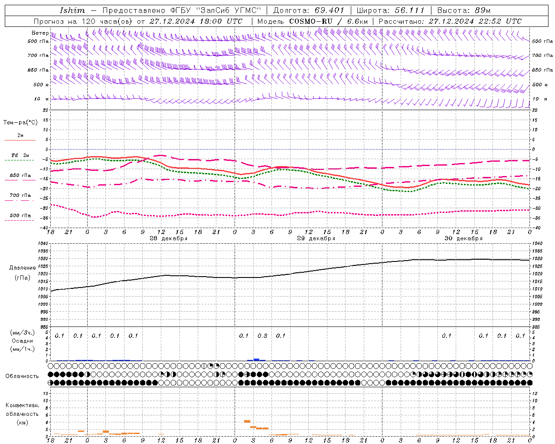The width and height of the screenshot is (555, 444).
Task: Click the 0.3 precipitation amount value
Action: [262, 336]
